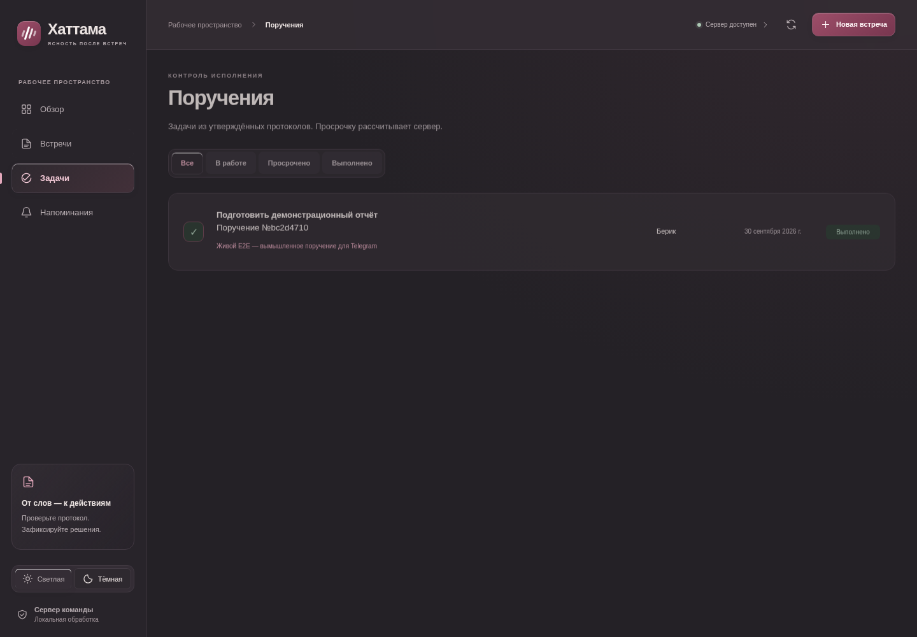Image resolution: width=917 pixels, height=637 pixels.
Task: Show Просрочено tasks
Action: pyautogui.click(x=289, y=163)
